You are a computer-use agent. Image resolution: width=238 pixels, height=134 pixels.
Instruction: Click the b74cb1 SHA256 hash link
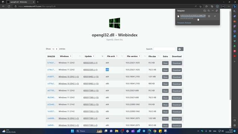tap(51, 63)
